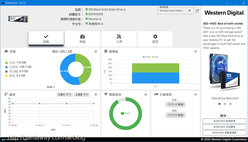
Task: Open the help icon in the 容量 panel
Action: [96, 51]
